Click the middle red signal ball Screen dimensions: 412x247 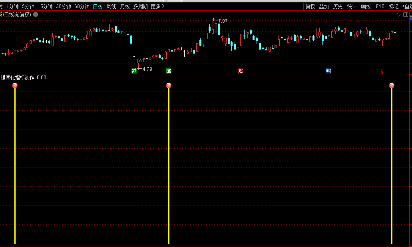point(169,86)
